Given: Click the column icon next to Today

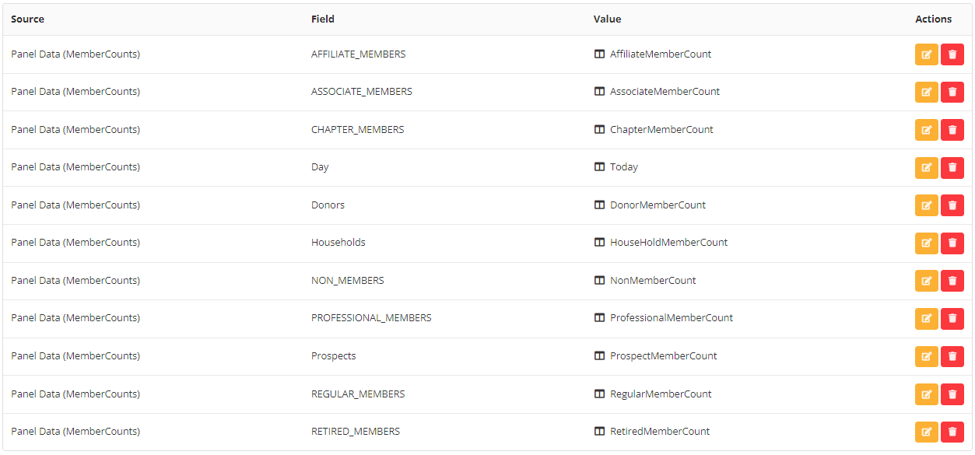Looking at the screenshot, I should [599, 167].
